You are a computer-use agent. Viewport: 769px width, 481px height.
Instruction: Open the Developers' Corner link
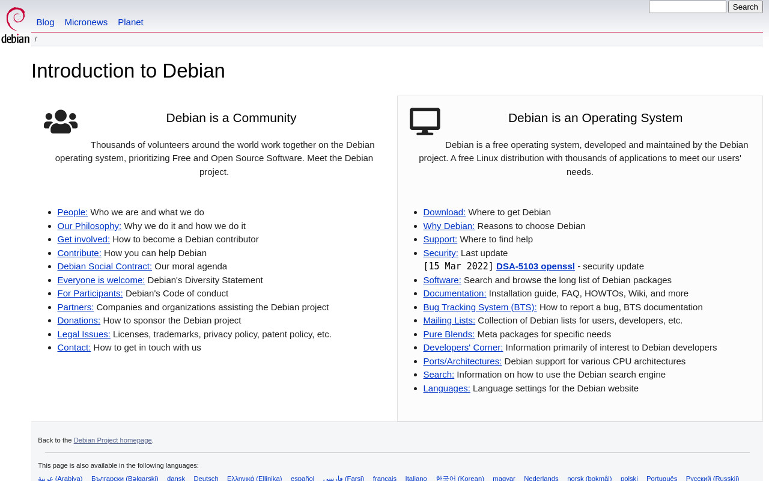[463, 348]
